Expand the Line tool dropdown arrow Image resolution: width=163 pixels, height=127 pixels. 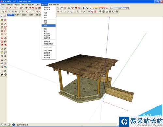(x=13, y=8)
